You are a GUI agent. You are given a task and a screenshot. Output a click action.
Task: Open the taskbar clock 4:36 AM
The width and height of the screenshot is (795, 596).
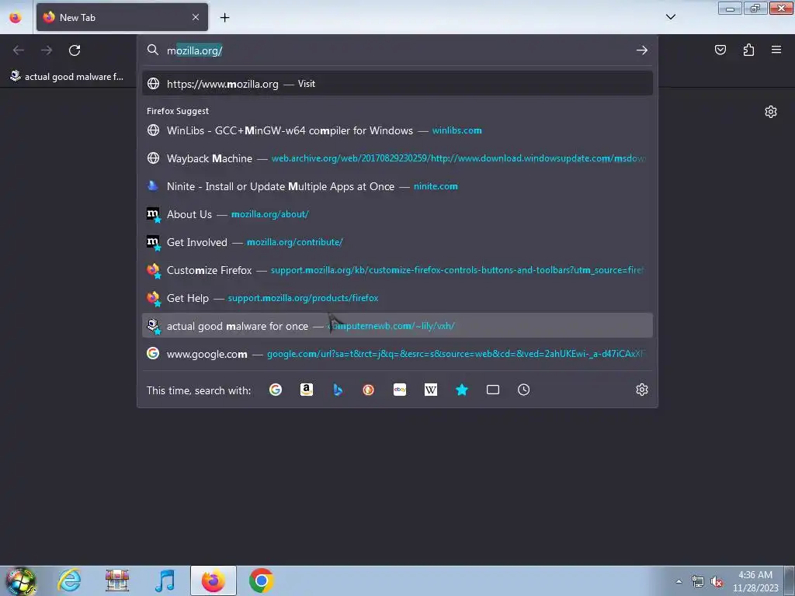755,581
